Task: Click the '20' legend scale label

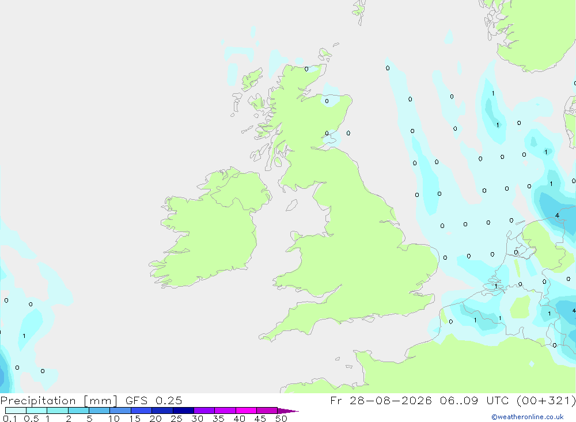Action: coord(156,419)
